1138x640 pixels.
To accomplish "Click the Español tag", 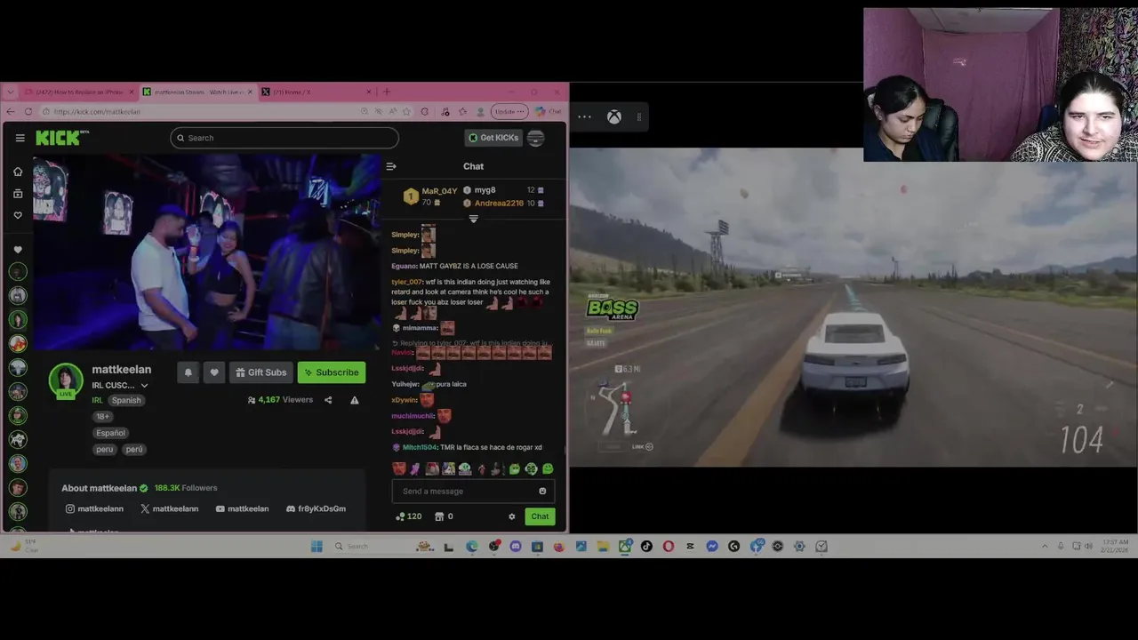I will 110,433.
